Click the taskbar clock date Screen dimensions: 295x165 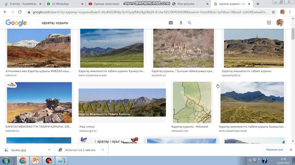pos(283,161)
